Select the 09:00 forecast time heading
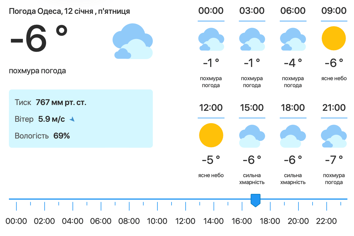354x236 pixels. (x=334, y=11)
